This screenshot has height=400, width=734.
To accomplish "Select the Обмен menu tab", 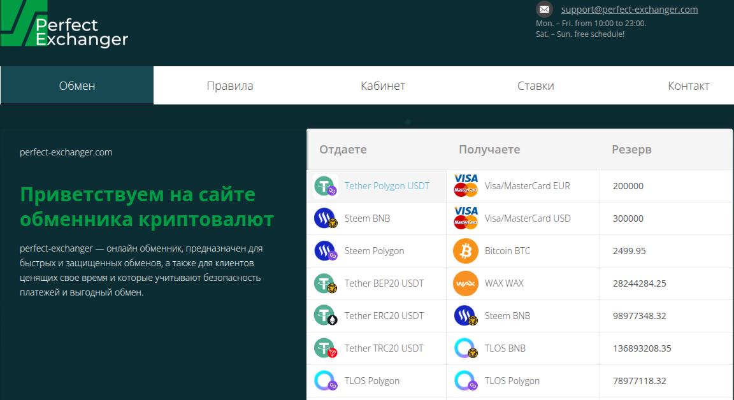I will coord(76,85).
